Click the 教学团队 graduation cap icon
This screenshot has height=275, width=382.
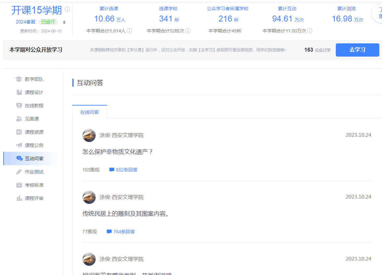tap(19, 79)
